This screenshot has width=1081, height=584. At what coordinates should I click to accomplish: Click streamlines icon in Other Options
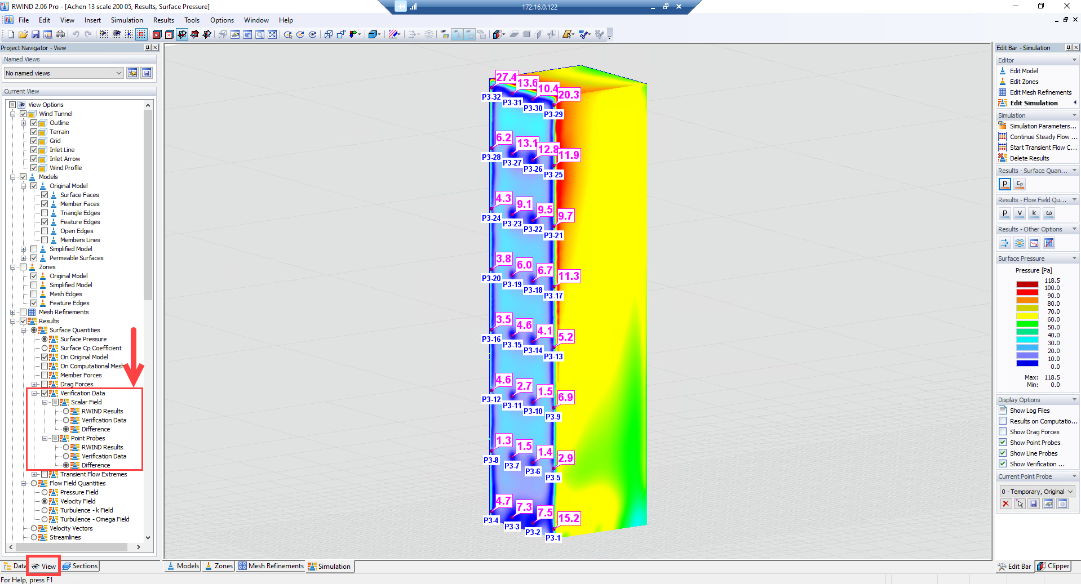tap(1019, 243)
